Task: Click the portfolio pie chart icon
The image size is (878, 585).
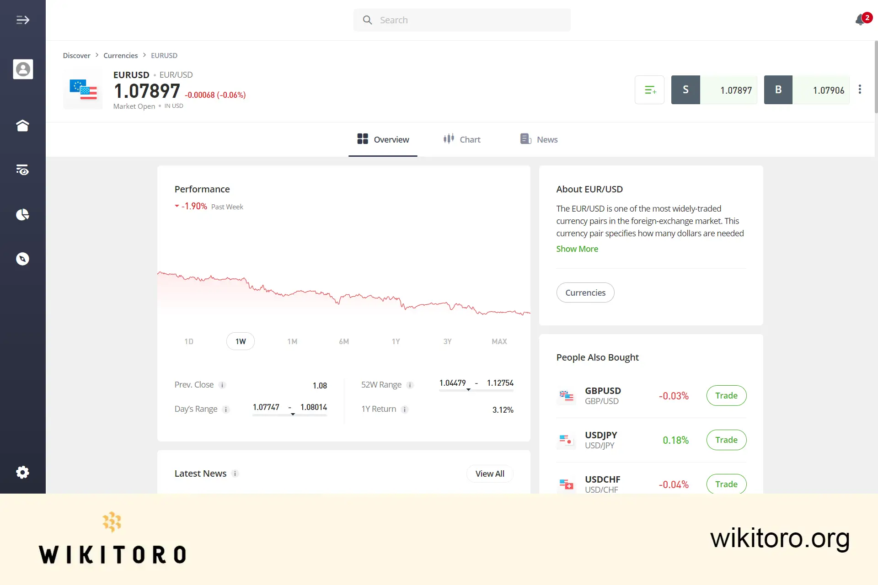Action: [23, 214]
